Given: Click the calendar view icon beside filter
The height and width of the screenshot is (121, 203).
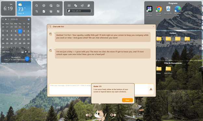Looking at the screenshot, I should 22,52.
